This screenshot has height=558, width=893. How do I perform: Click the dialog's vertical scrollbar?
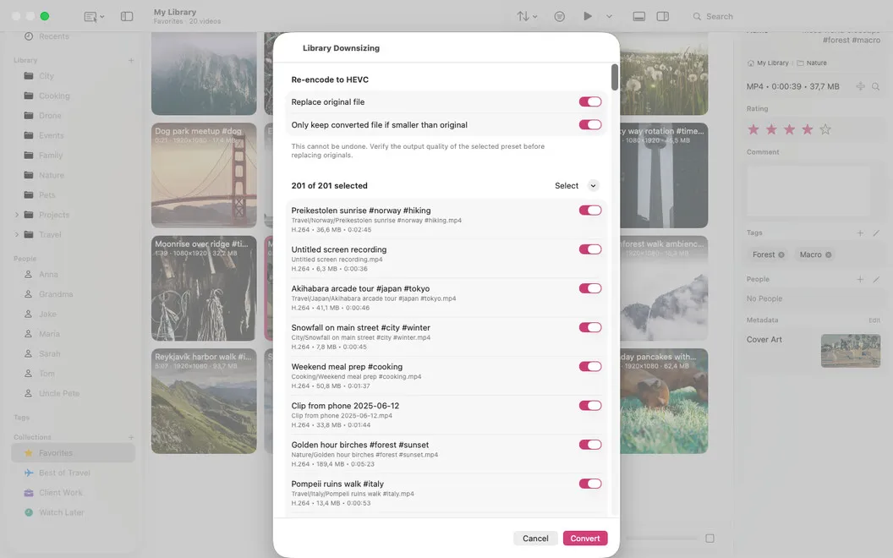(615, 78)
